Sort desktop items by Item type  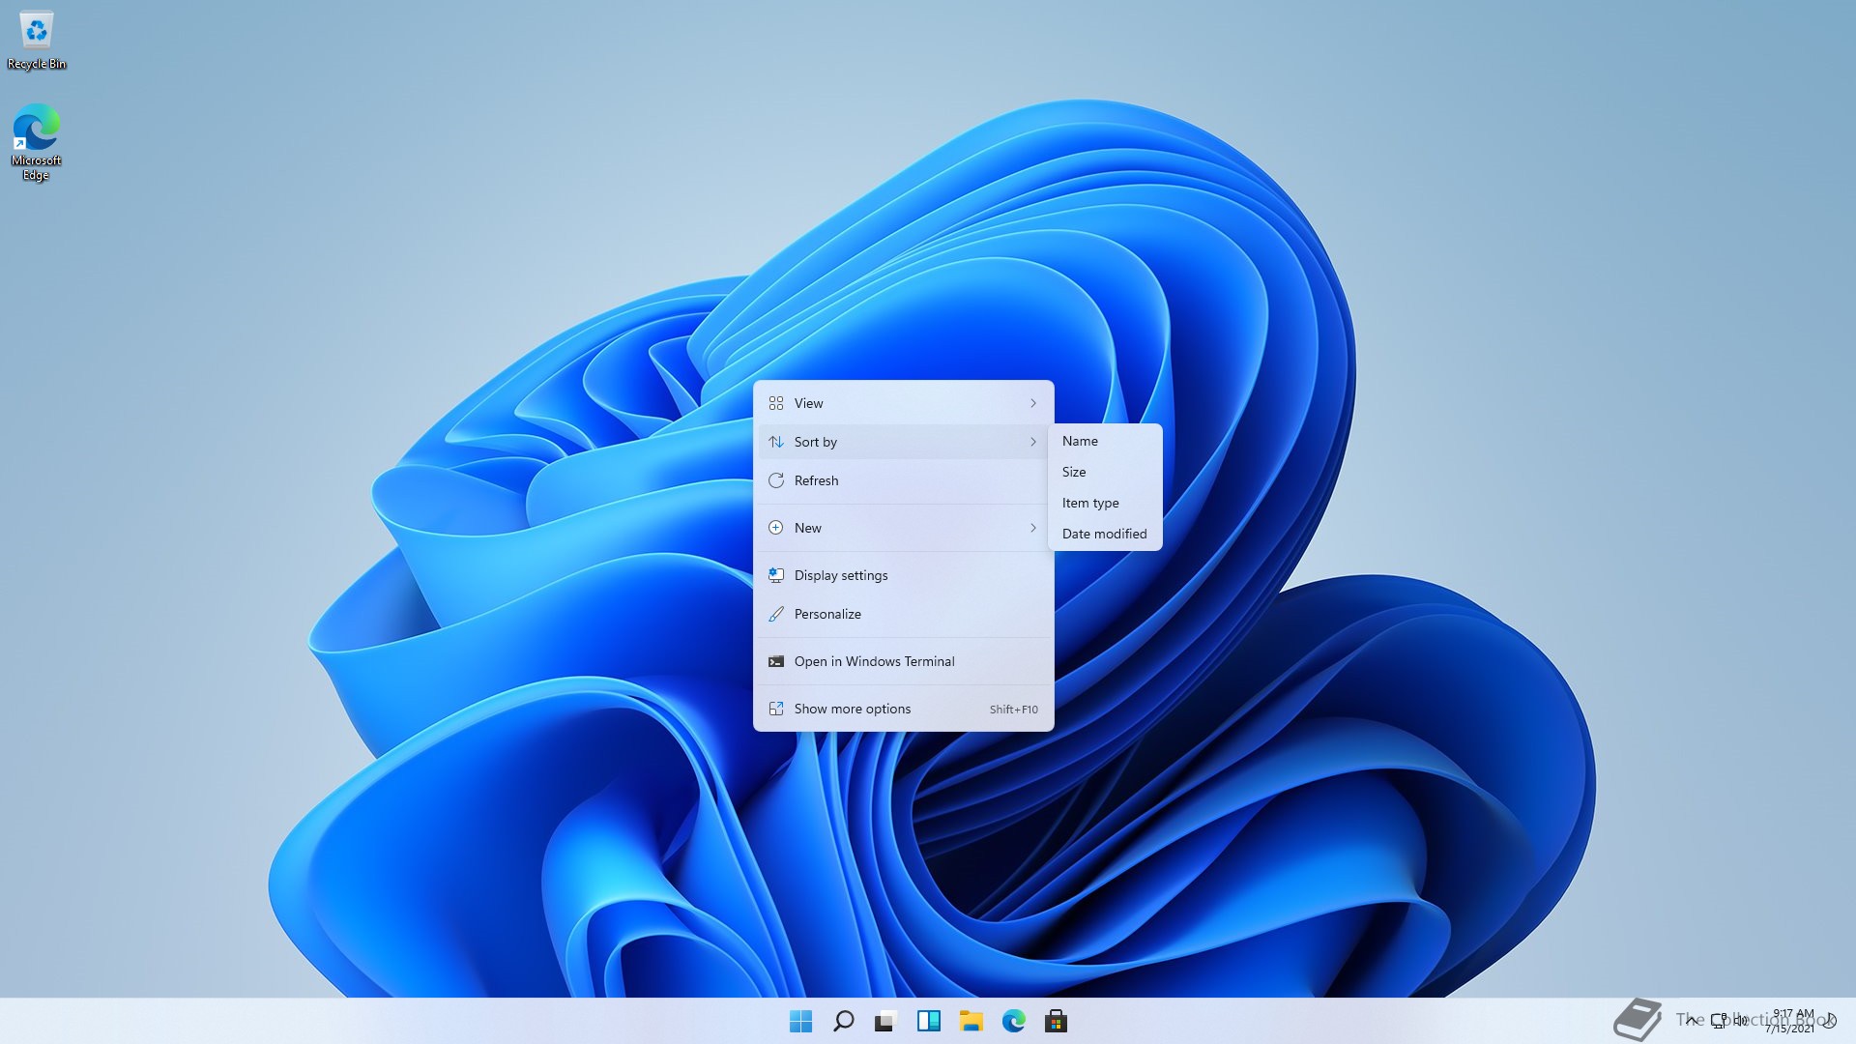pyautogui.click(x=1105, y=503)
